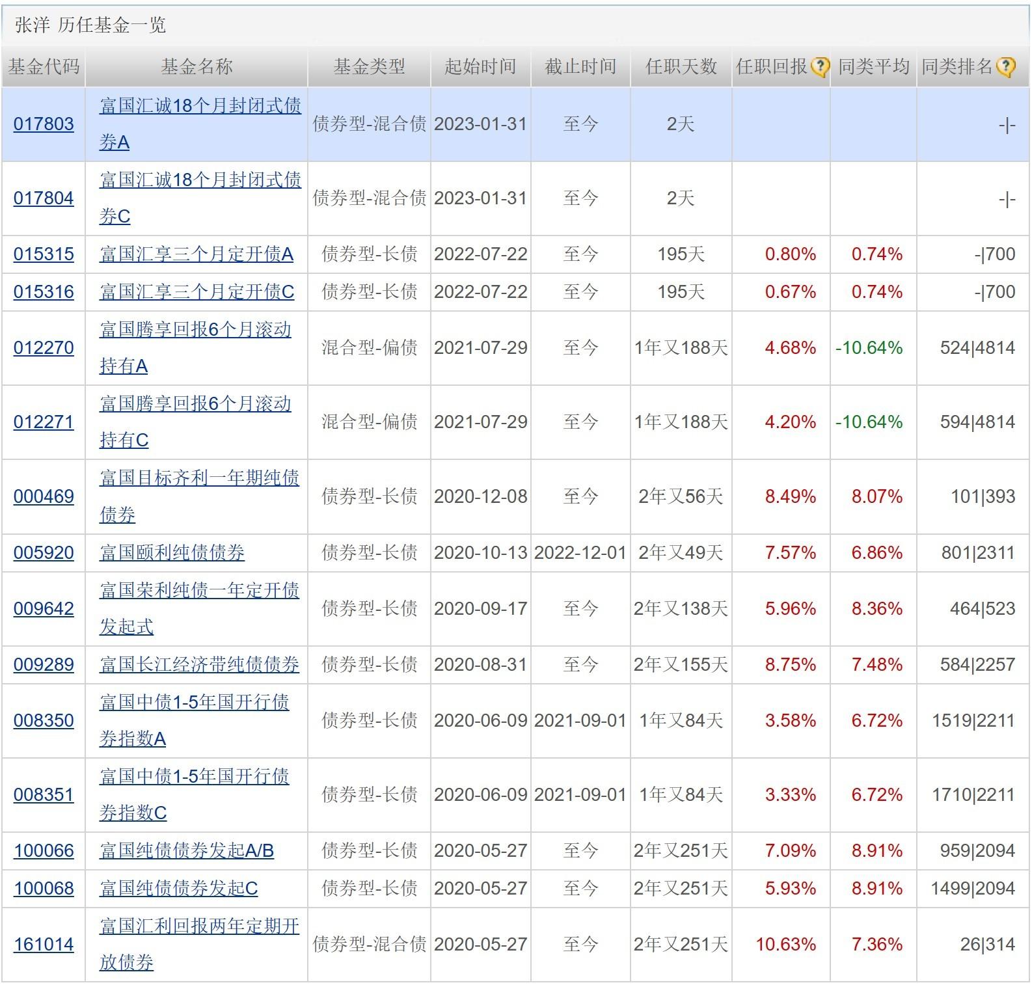
Task: Open 富国颐利纯债债券 fund page
Action: click(x=172, y=553)
